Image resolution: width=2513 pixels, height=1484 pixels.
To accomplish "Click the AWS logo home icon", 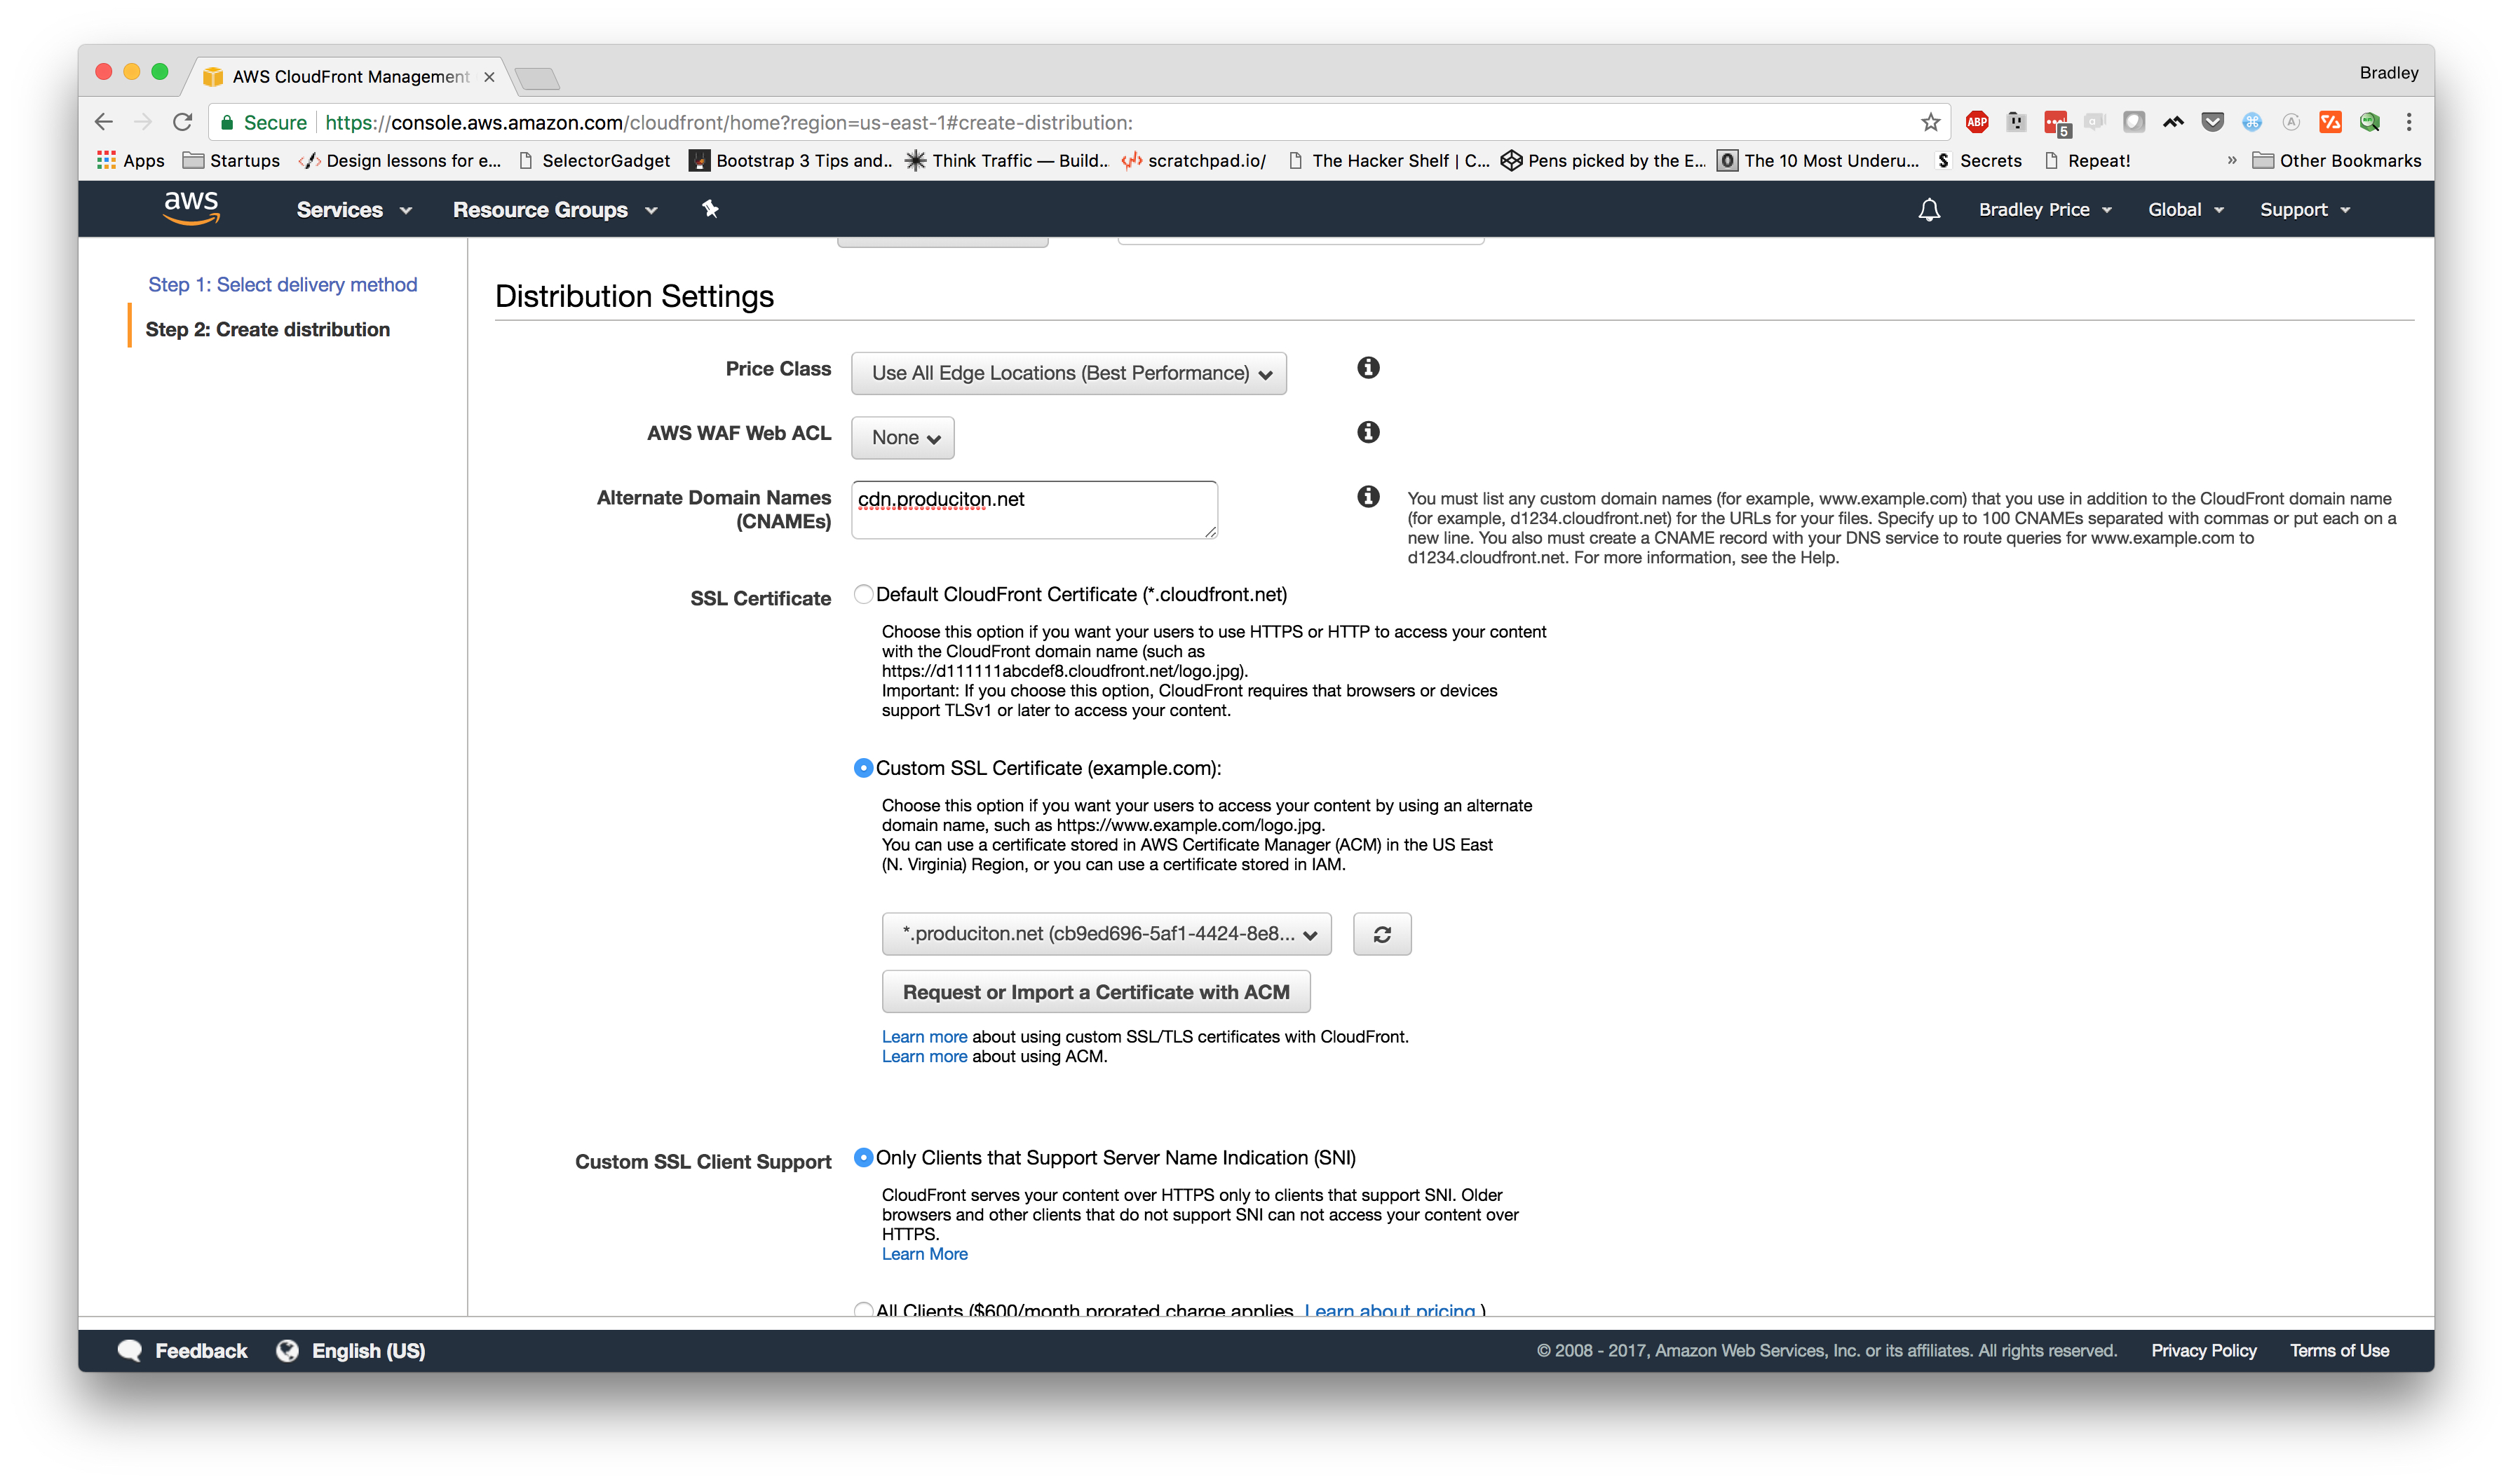I will 191,208.
